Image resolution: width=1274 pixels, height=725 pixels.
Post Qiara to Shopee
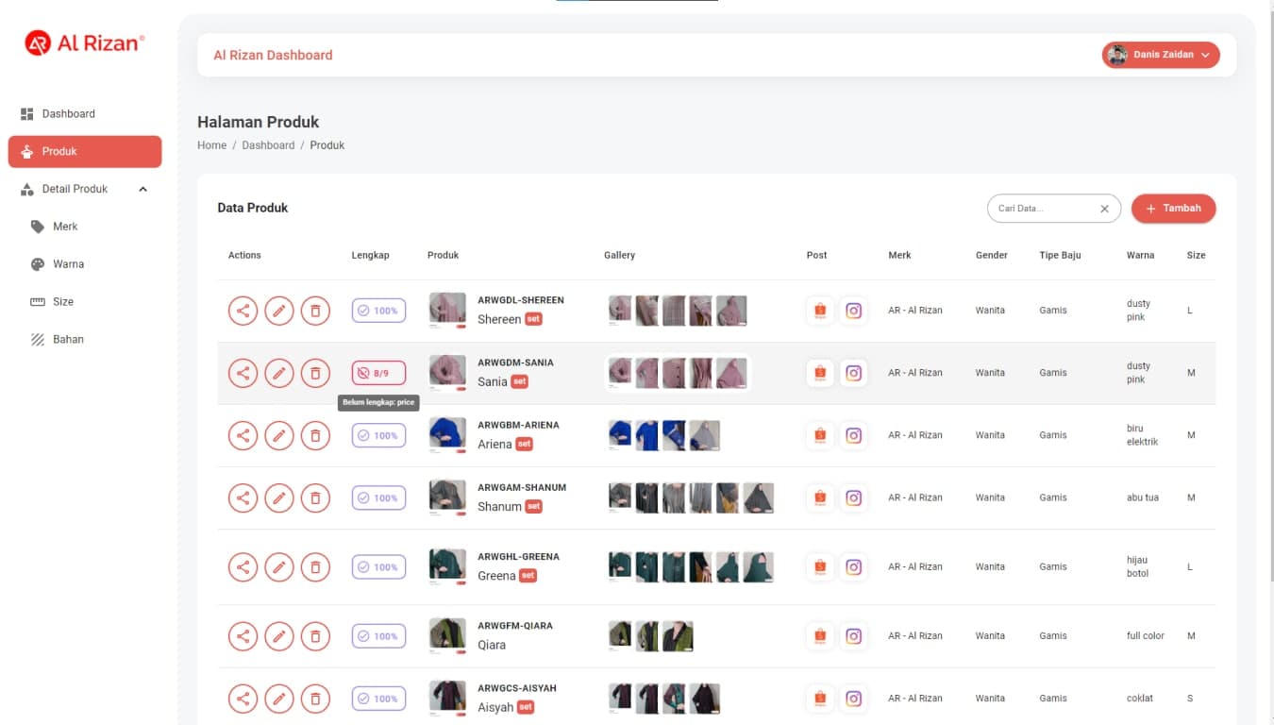(x=820, y=636)
